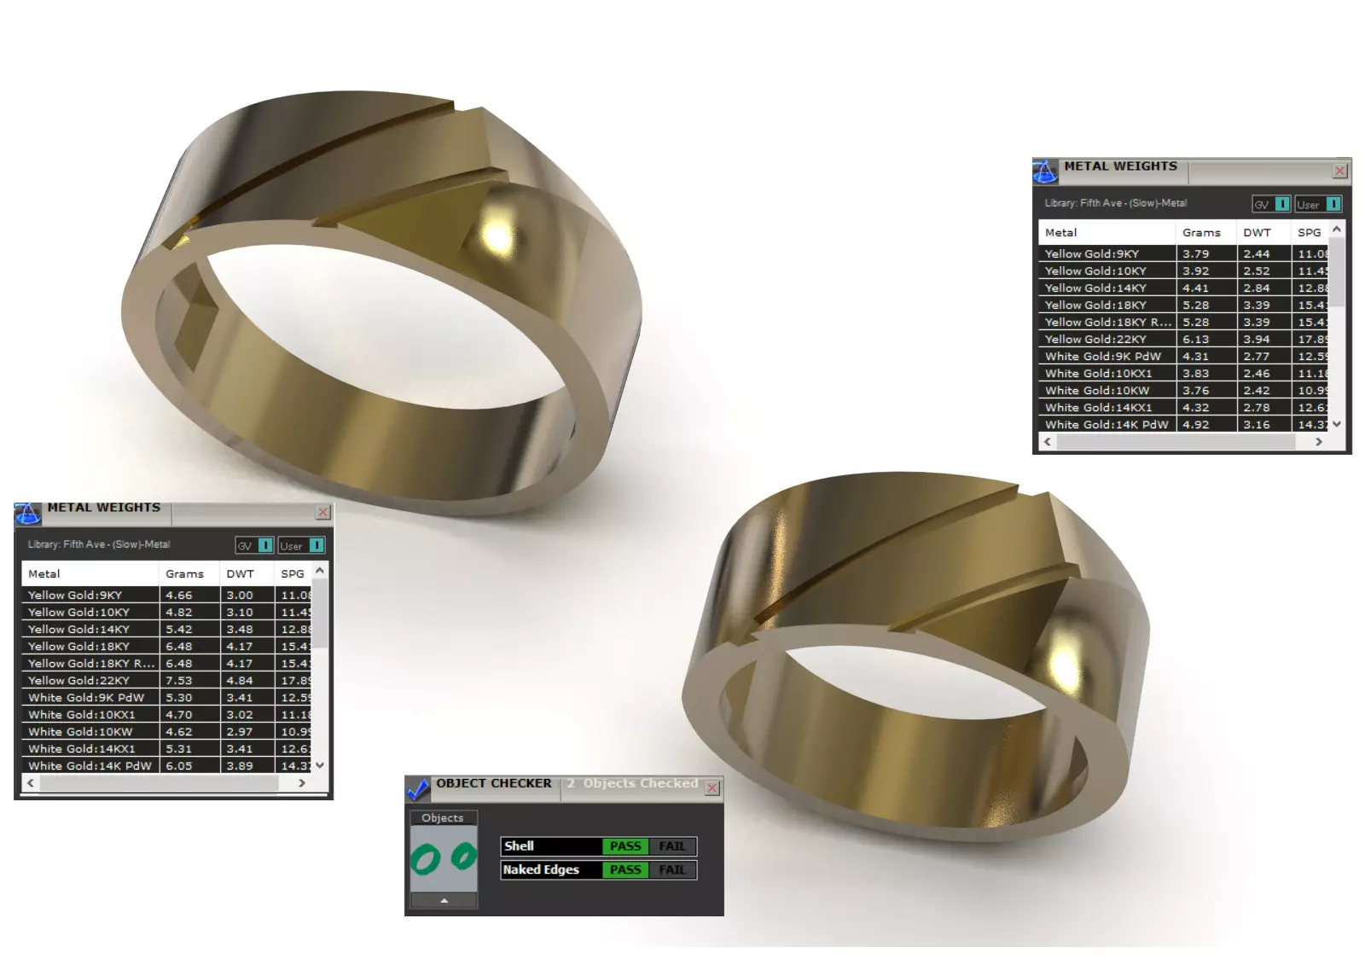Image resolution: width=1365 pixels, height=959 pixels.
Task: Open the Objects tab in Object Checker
Action: click(443, 817)
